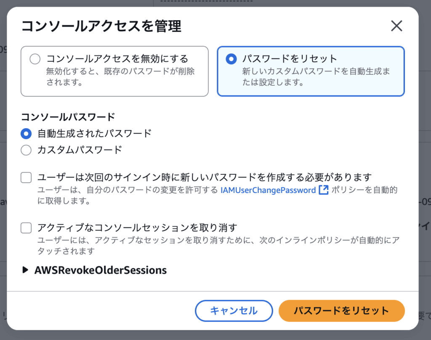This screenshot has width=431, height=340.
Task: Open the IAMUserChangePassword policy link
Action: tap(268, 190)
